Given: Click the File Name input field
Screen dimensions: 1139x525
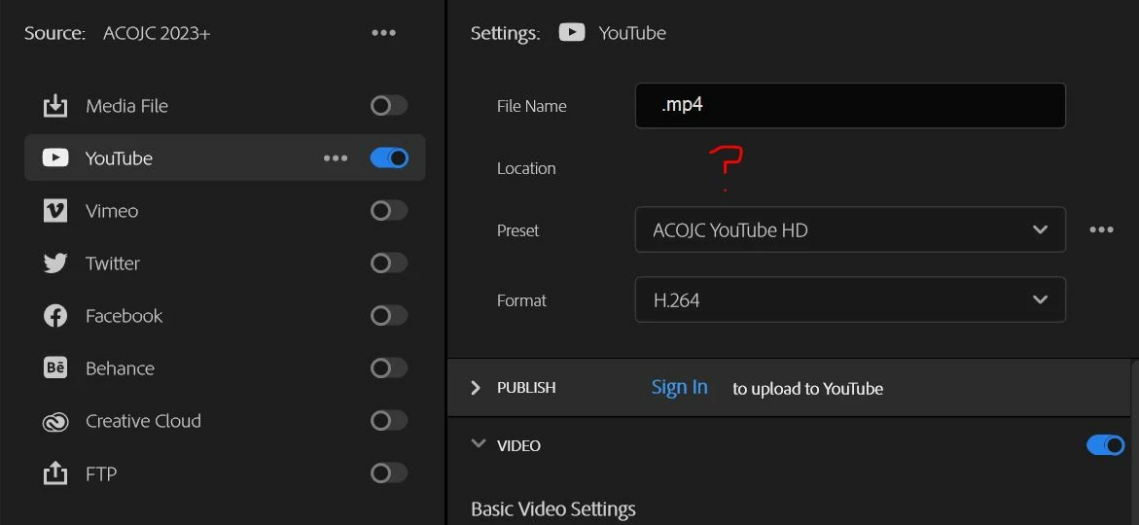Looking at the screenshot, I should click(x=850, y=105).
